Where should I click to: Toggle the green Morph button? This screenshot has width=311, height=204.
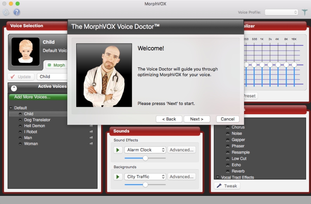[56, 65]
